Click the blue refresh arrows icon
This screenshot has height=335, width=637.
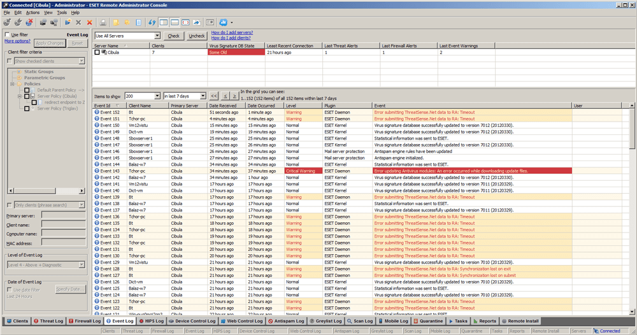click(152, 22)
